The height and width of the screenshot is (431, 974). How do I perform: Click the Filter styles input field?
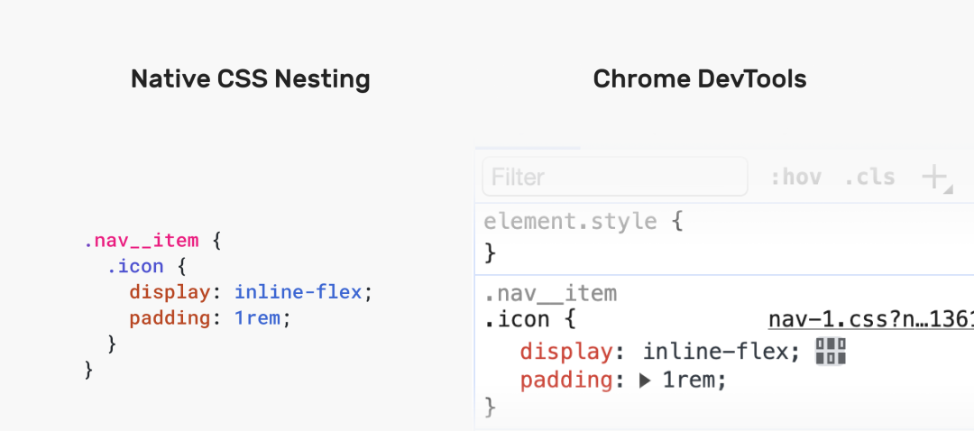point(614,177)
